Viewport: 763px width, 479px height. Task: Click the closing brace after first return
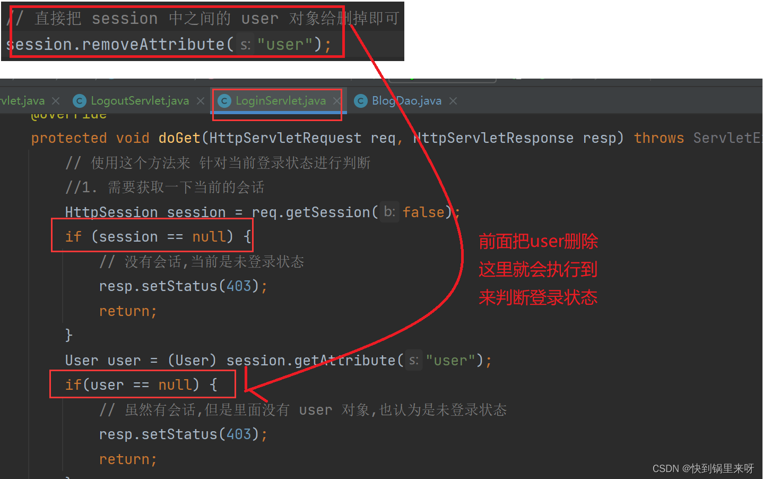coord(69,336)
